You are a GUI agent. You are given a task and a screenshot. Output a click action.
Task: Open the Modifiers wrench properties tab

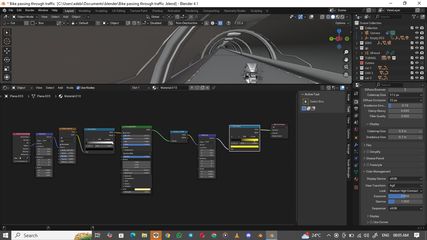[356, 145]
